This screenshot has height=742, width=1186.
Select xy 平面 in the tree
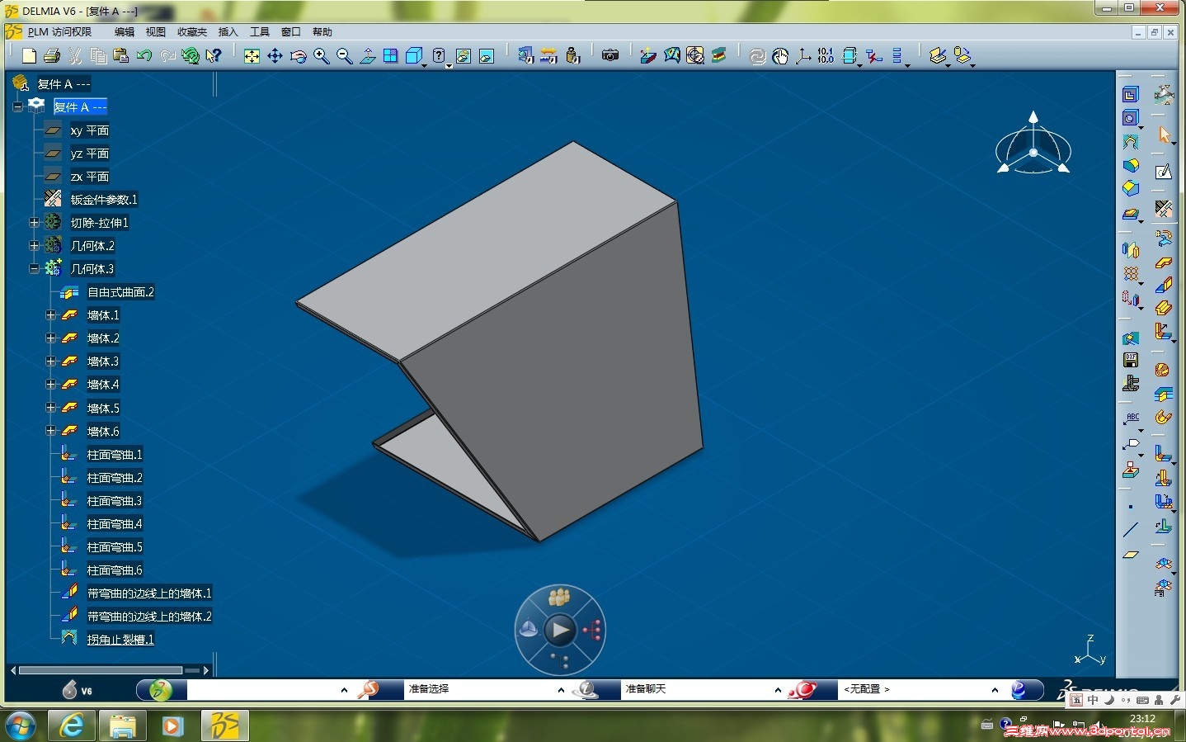click(x=90, y=130)
